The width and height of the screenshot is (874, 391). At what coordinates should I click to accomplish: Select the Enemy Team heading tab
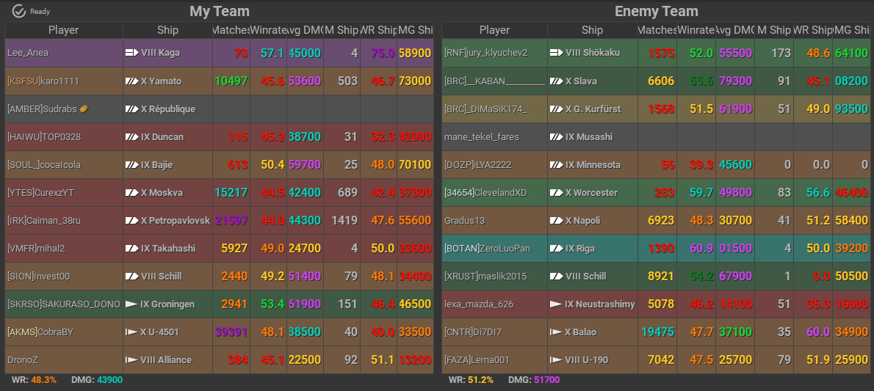pyautogui.click(x=656, y=11)
